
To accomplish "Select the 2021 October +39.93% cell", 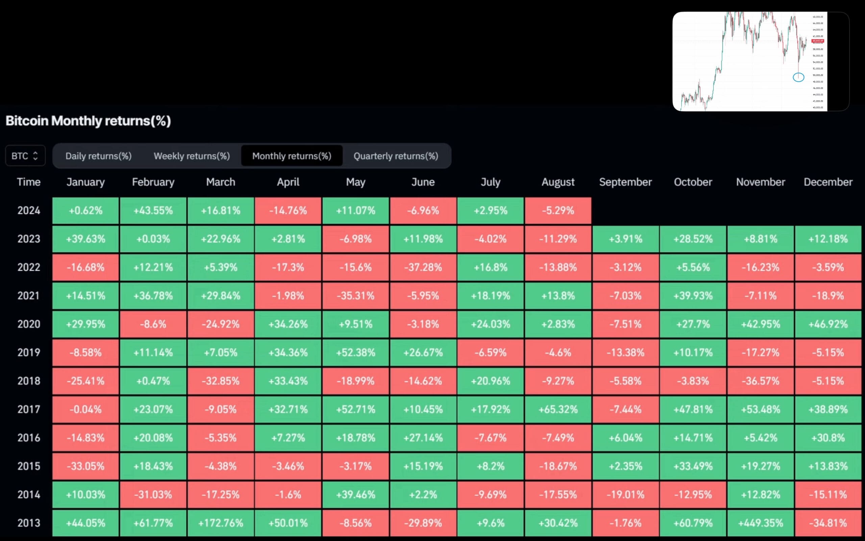I will coord(693,295).
